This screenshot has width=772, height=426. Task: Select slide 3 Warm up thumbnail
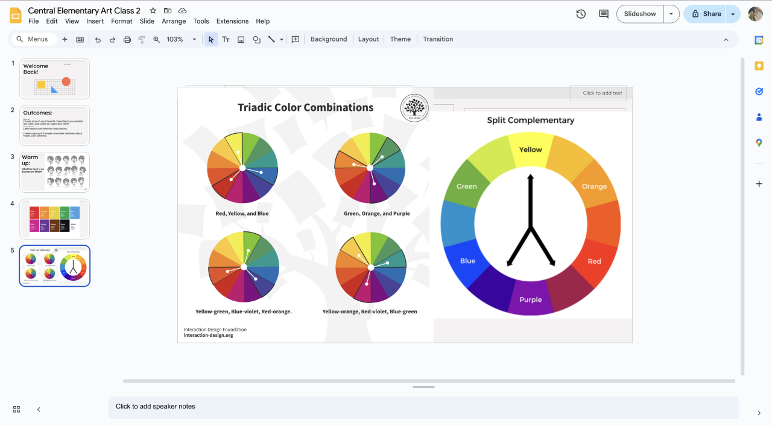[x=54, y=172]
